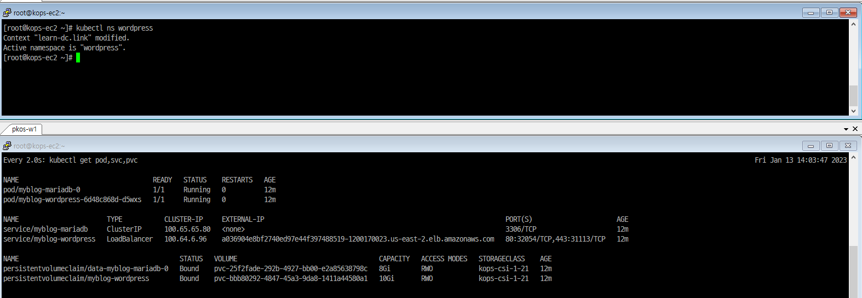The width and height of the screenshot is (862, 298).
Task: Click 'LoadBalancer' service type
Action: tap(130, 239)
